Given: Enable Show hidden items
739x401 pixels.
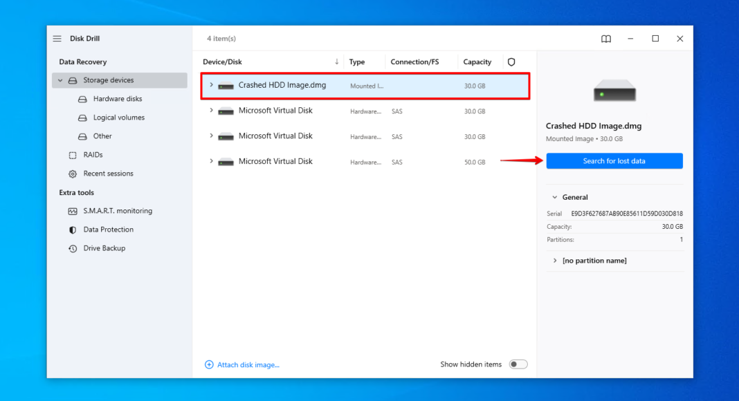Looking at the screenshot, I should (518, 364).
